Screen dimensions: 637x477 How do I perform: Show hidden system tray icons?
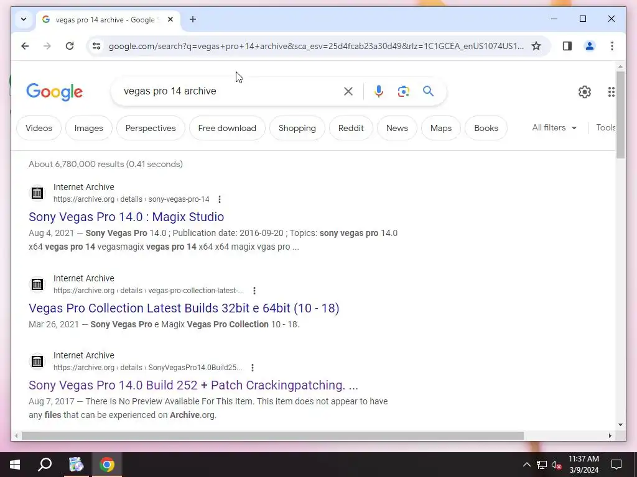click(526, 465)
